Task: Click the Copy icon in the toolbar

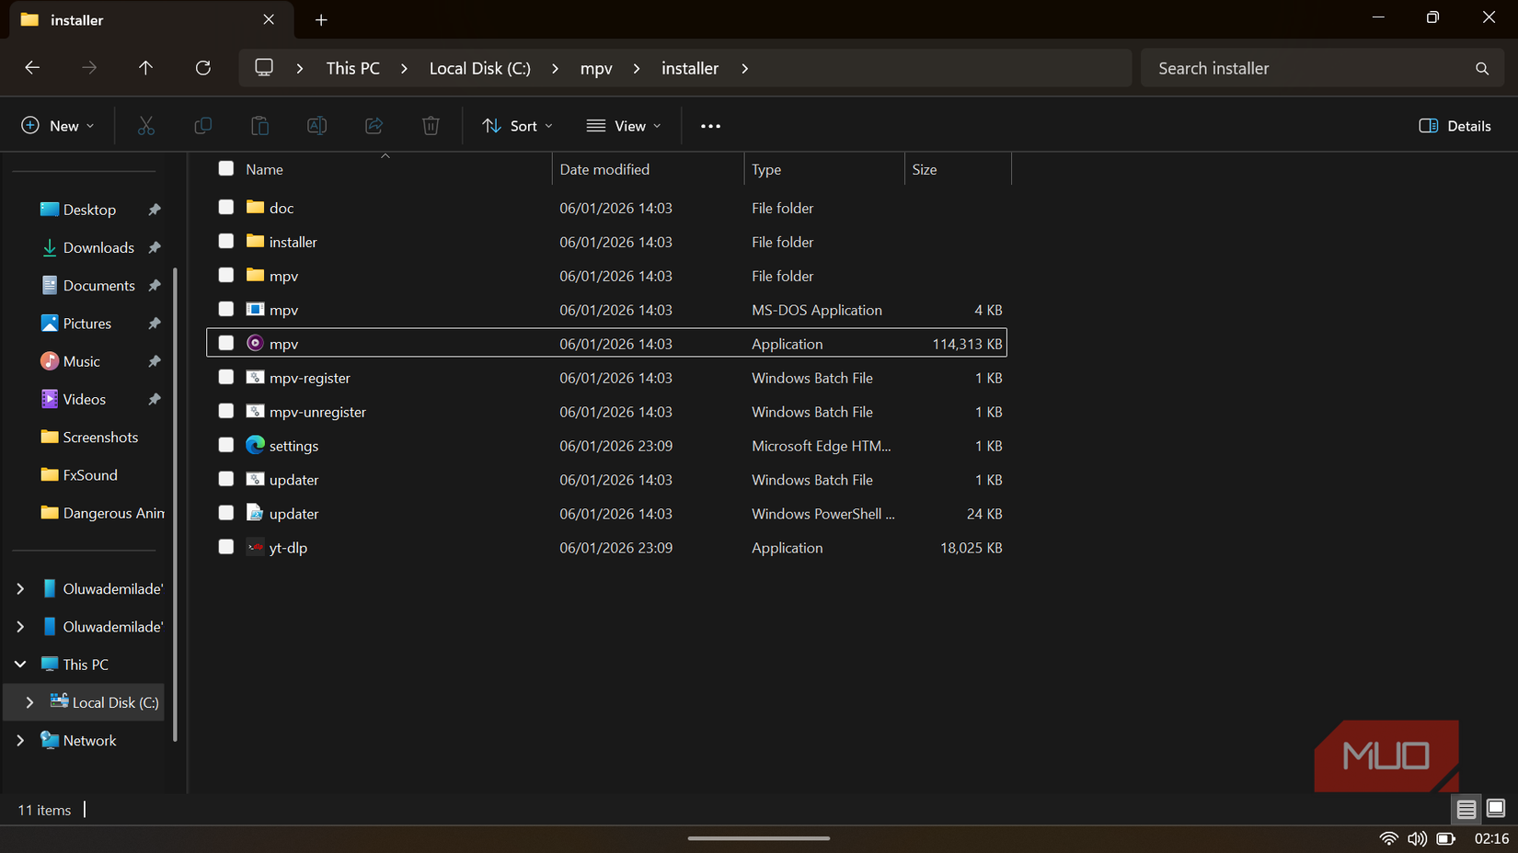Action: (202, 125)
